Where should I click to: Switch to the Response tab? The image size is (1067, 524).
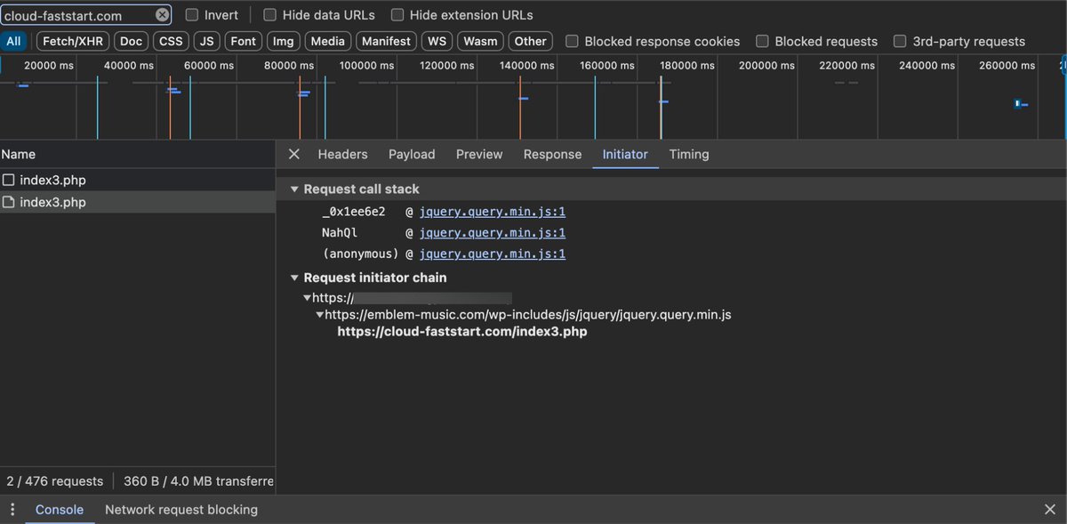tap(552, 154)
